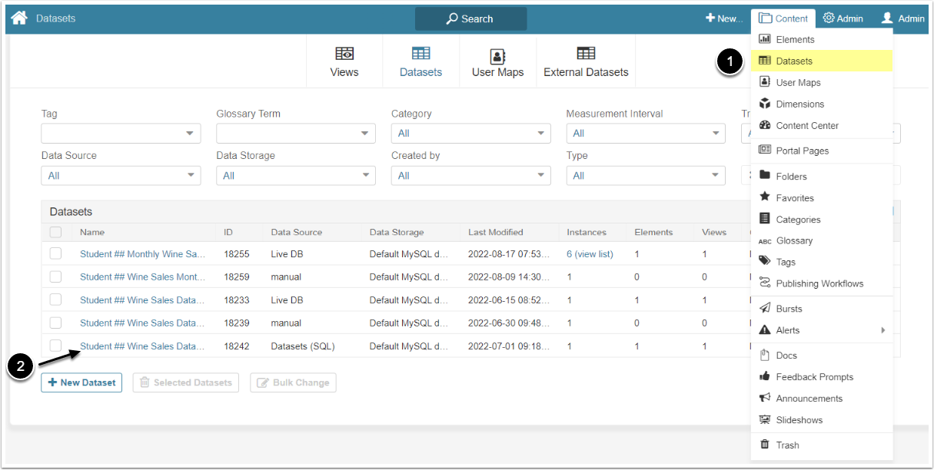Click the New Dataset button

tap(81, 382)
